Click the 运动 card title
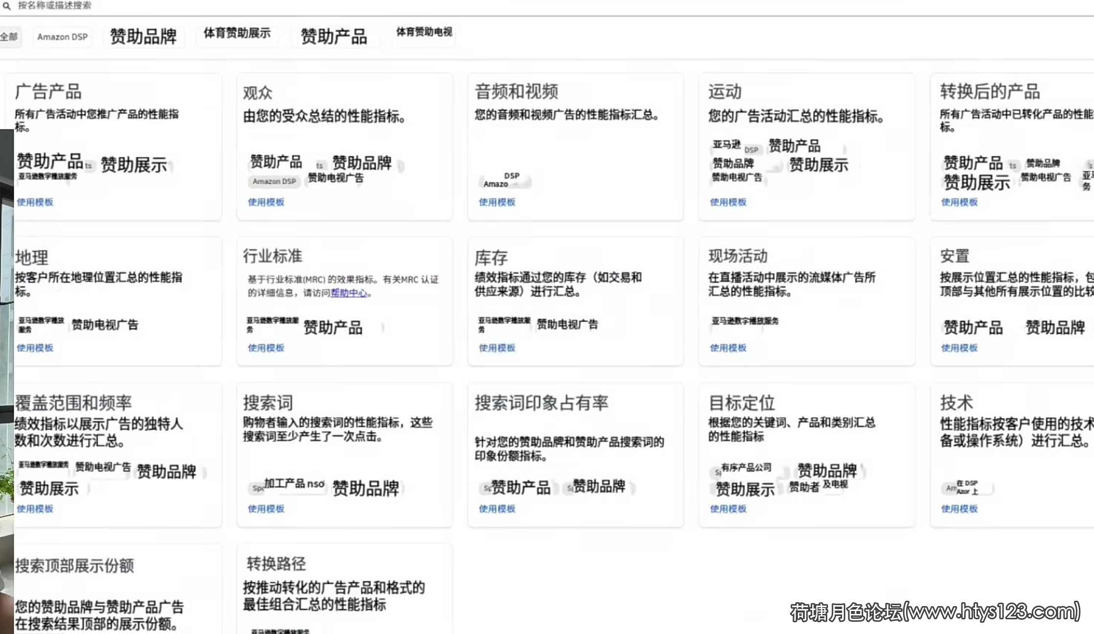Image resolution: width=1094 pixels, height=634 pixels. pos(724,91)
